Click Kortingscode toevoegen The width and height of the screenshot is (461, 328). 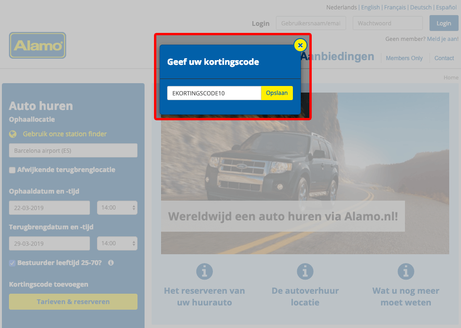tap(49, 284)
